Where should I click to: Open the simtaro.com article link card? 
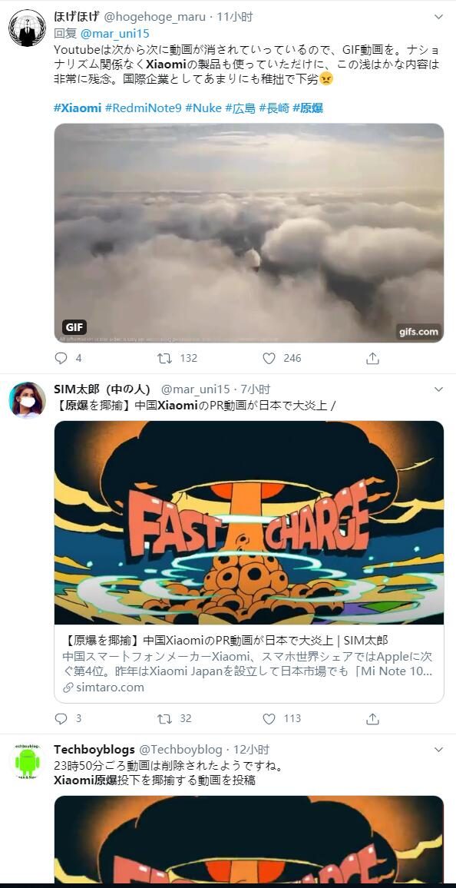tap(249, 664)
